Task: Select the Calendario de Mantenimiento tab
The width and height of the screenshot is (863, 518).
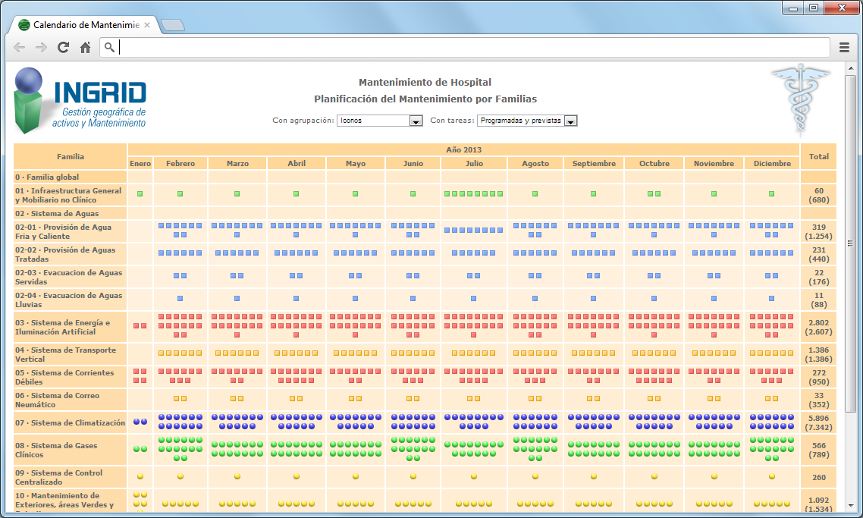Action: click(85, 25)
